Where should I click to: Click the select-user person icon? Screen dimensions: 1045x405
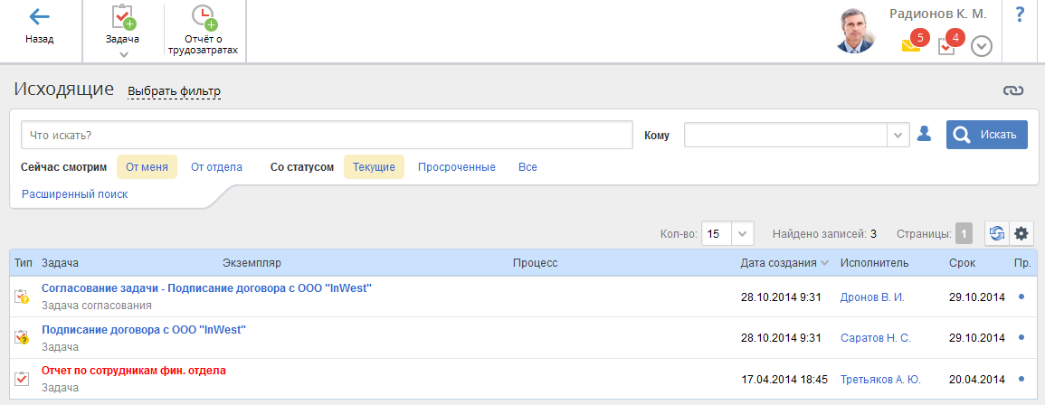(924, 134)
